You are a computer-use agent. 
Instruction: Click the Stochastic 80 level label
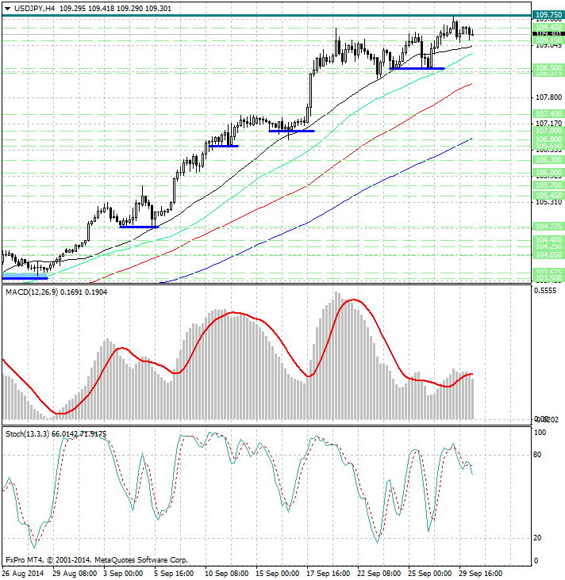[x=537, y=455]
